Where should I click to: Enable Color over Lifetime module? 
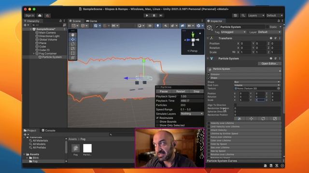tap(209, 141)
